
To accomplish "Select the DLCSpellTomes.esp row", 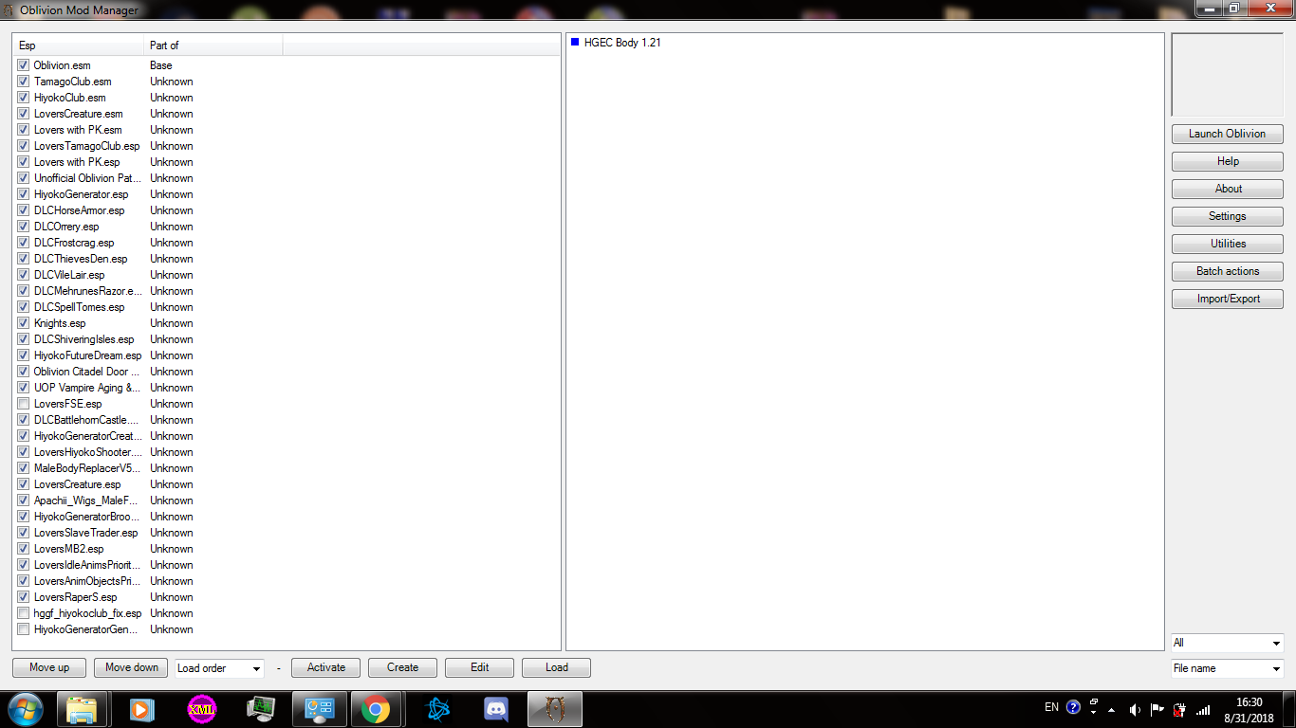I will tap(79, 307).
